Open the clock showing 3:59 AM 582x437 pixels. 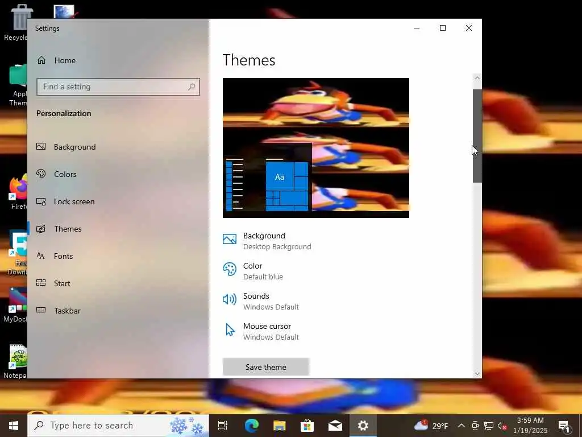[530, 426]
